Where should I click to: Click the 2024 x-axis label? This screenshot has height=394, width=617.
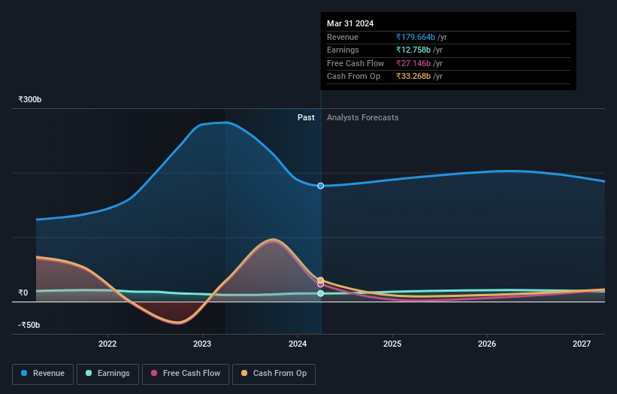pos(298,344)
